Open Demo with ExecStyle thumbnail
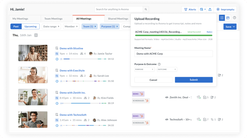The height and width of the screenshot is (138, 247). (33, 75)
